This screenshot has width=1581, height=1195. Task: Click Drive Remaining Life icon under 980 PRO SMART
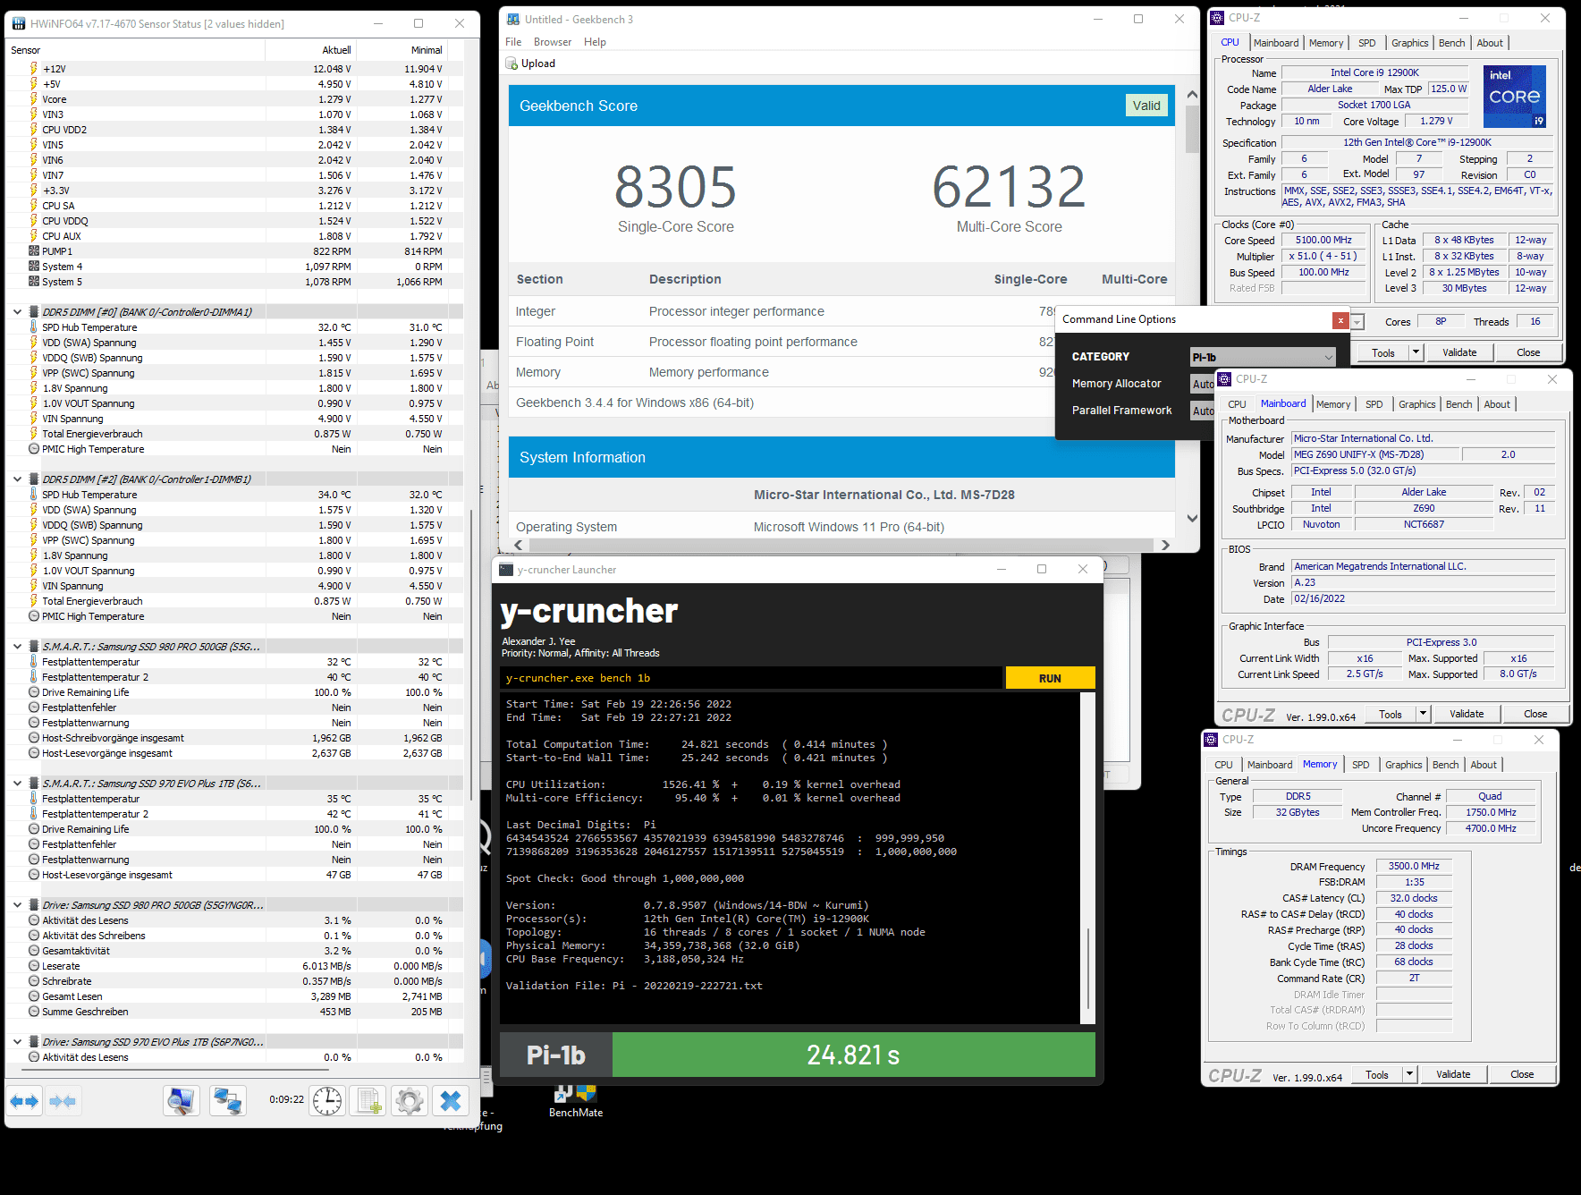coord(34,692)
